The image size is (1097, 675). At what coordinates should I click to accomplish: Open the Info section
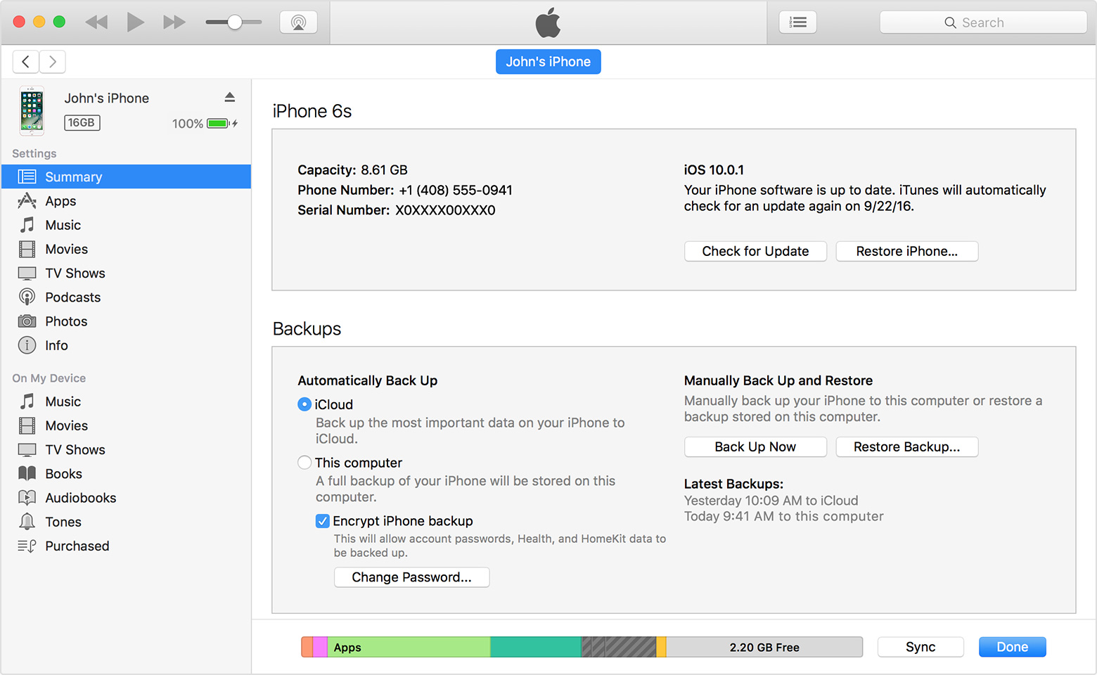tap(56, 345)
